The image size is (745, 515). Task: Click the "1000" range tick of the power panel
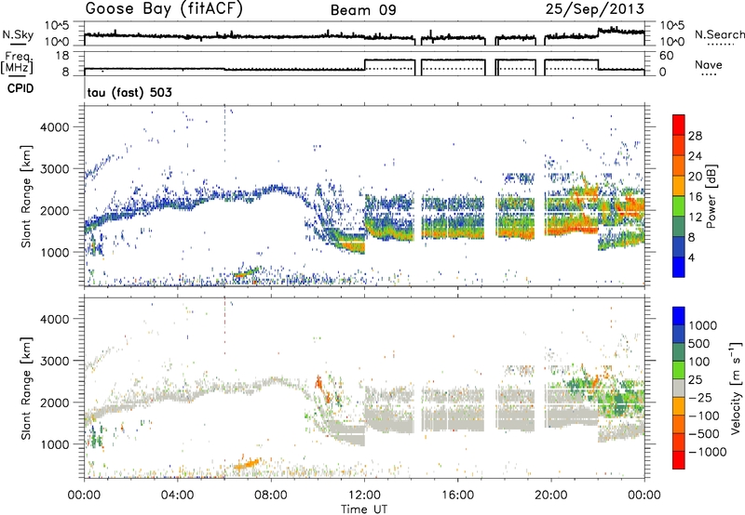pos(54,252)
